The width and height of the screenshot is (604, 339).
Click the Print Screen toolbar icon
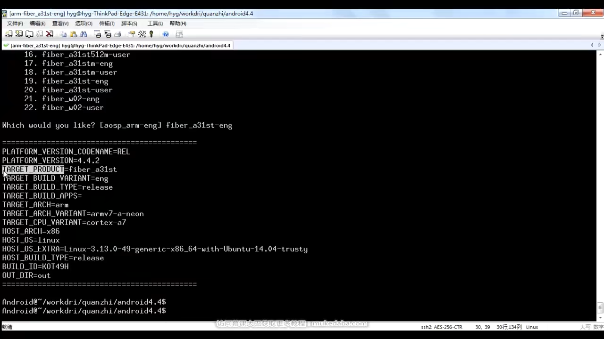[x=98, y=34]
